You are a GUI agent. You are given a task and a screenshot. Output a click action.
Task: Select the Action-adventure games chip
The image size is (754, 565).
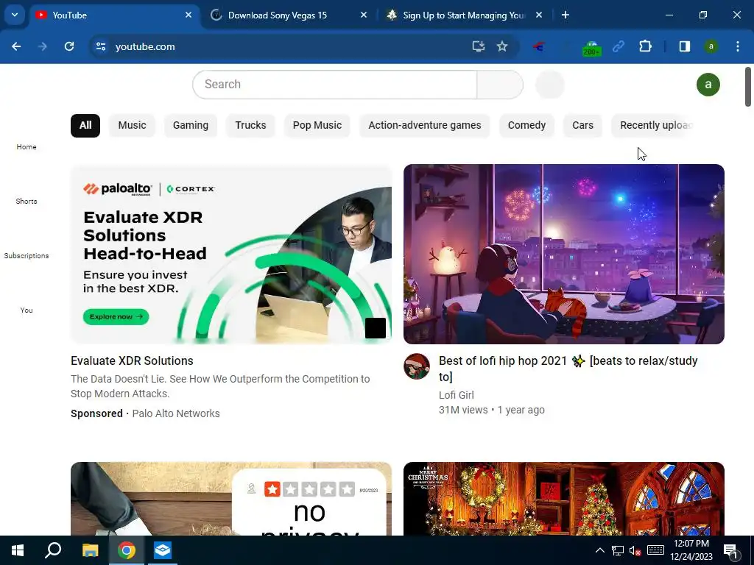[x=425, y=125]
